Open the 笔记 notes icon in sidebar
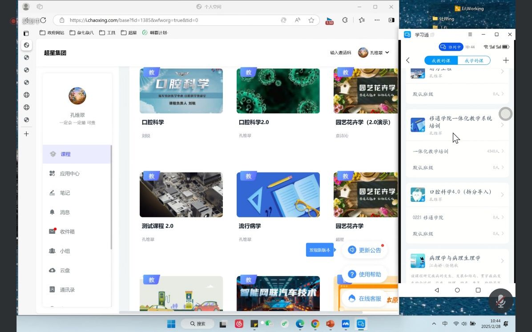This screenshot has width=532, height=332. click(52, 193)
